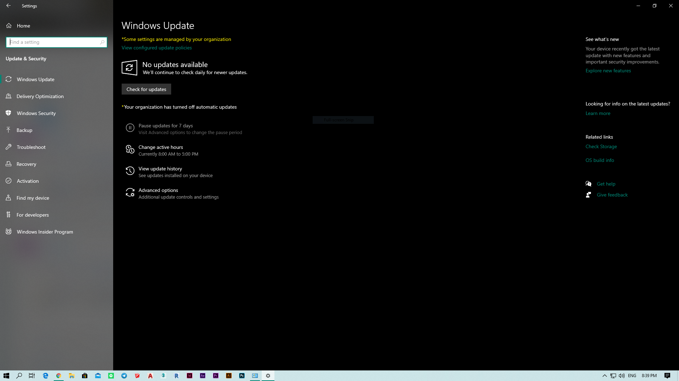Image resolution: width=679 pixels, height=381 pixels.
Task: Click the Get help link
Action: [x=606, y=184]
